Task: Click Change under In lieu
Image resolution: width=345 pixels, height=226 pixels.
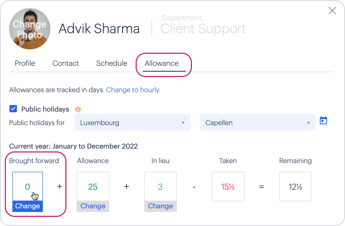Action: click(160, 206)
